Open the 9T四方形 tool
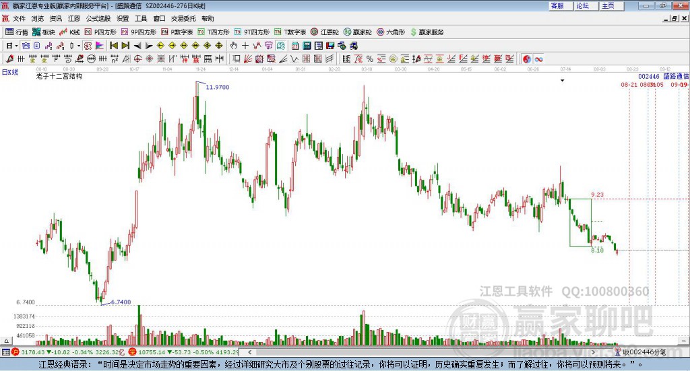 coord(252,32)
